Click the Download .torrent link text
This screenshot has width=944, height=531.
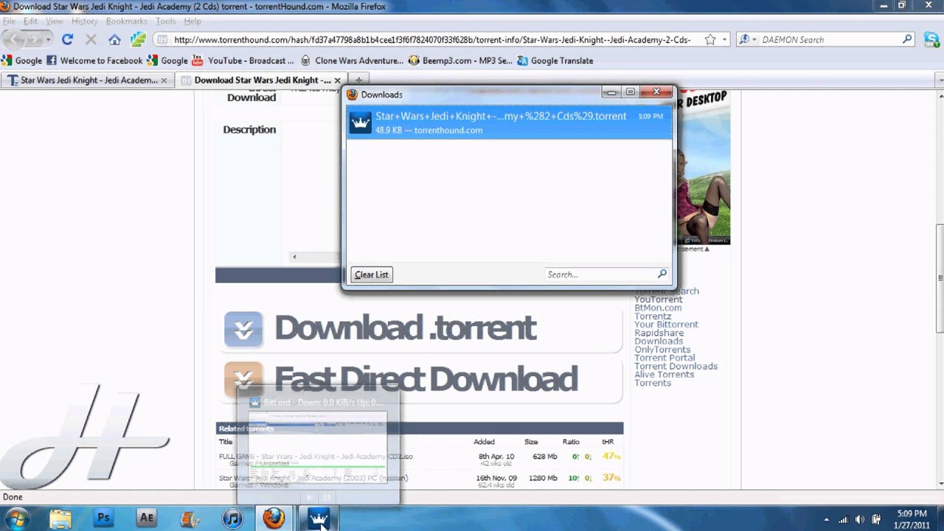[405, 328]
